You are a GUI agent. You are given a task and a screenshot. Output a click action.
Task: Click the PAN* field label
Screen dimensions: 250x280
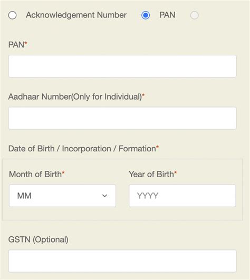pos(18,44)
